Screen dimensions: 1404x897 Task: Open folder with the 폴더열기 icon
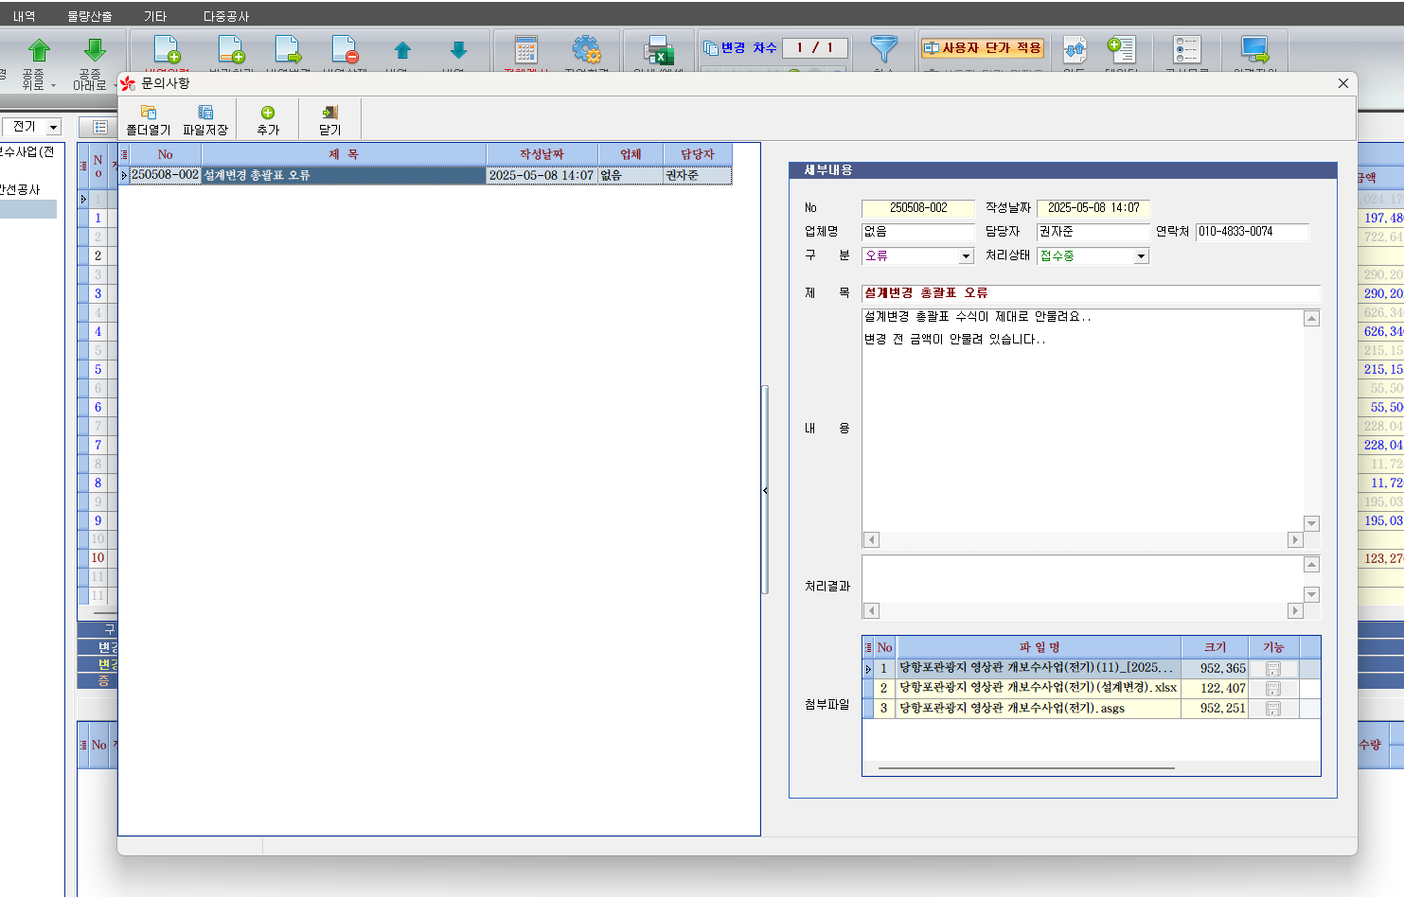coord(149,119)
